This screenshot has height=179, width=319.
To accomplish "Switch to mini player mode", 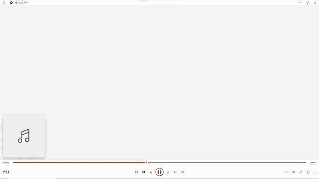I will point(308,172).
